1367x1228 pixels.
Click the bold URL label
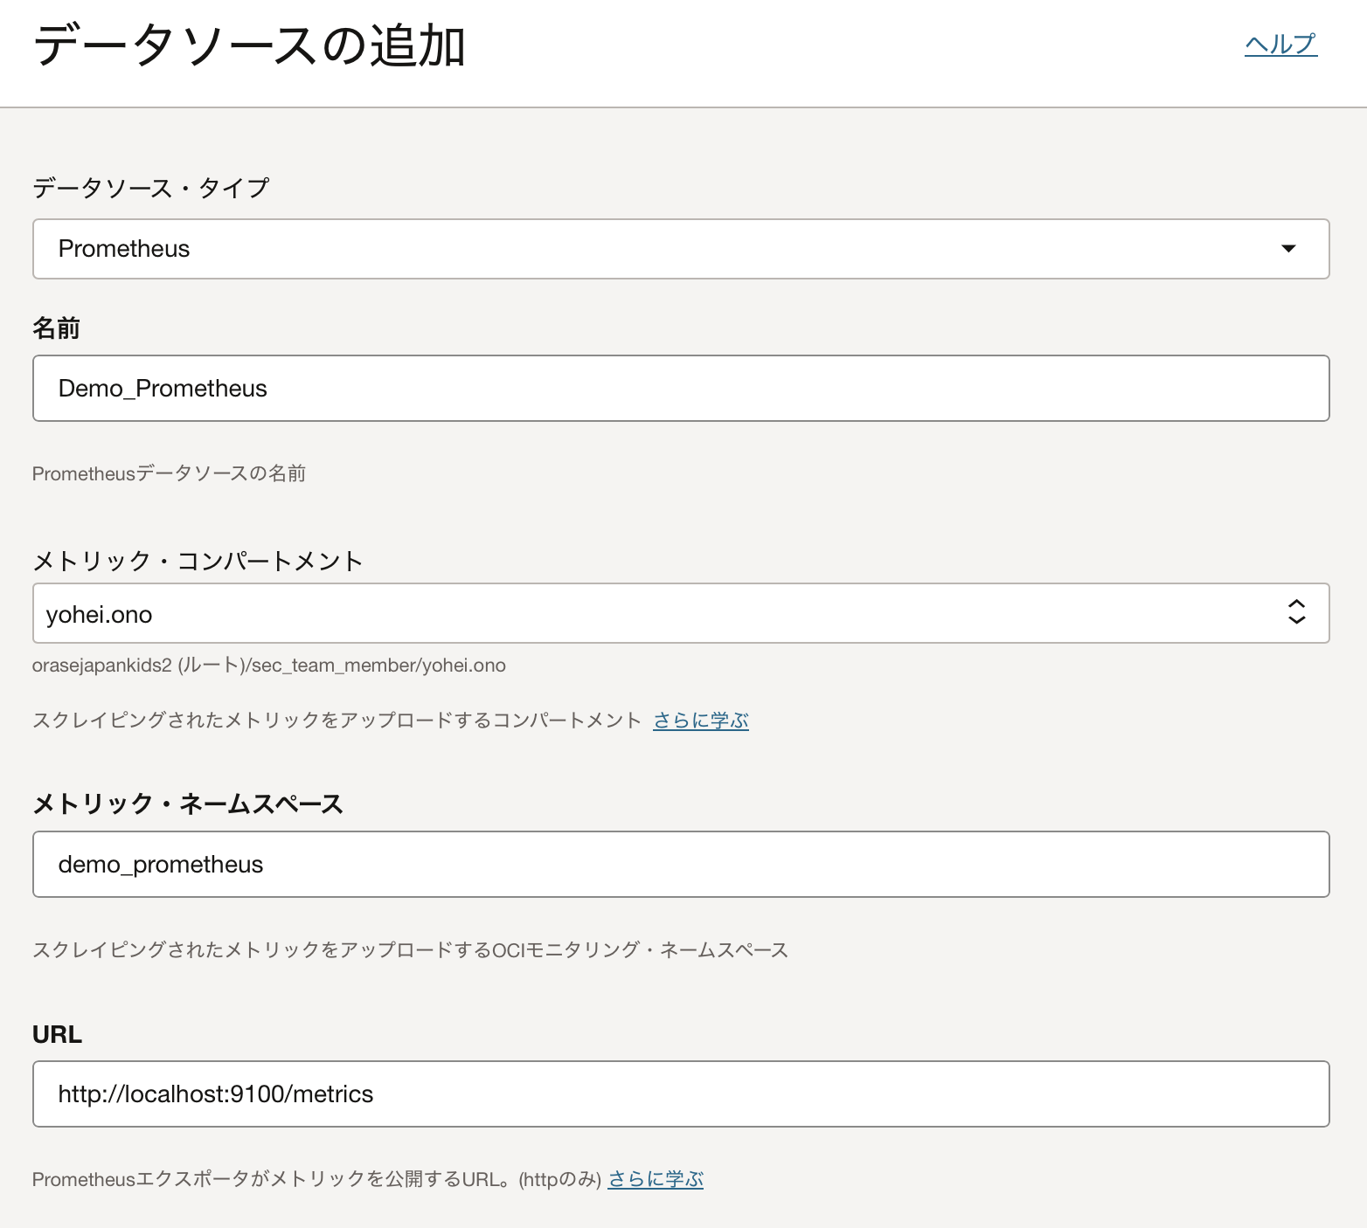[x=57, y=1034]
